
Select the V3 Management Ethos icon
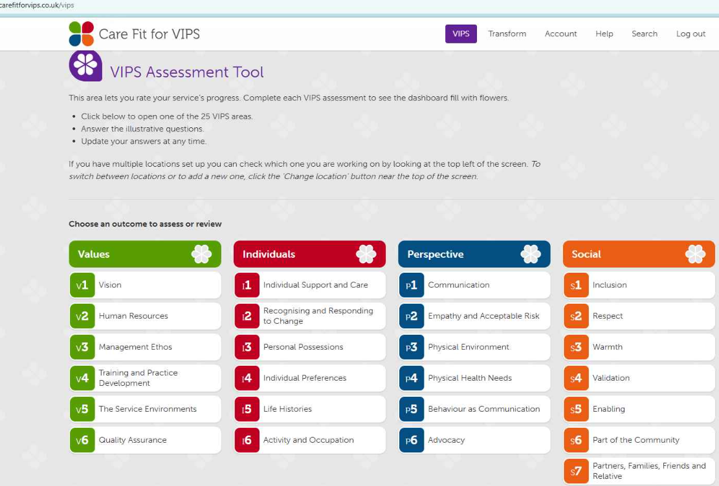pyautogui.click(x=82, y=347)
